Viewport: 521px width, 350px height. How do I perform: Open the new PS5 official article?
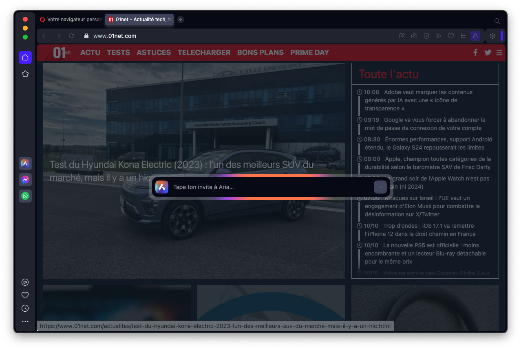point(425,253)
